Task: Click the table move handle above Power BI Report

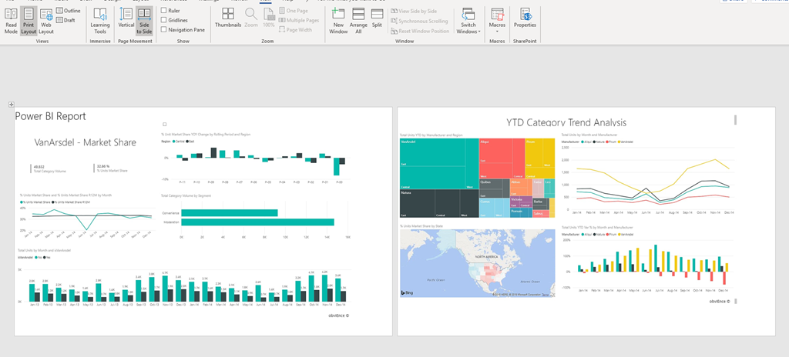Action: [11, 104]
